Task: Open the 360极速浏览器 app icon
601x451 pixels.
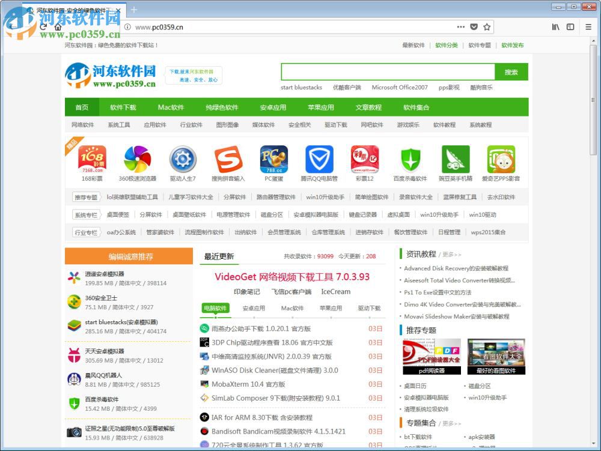Action: click(137, 159)
